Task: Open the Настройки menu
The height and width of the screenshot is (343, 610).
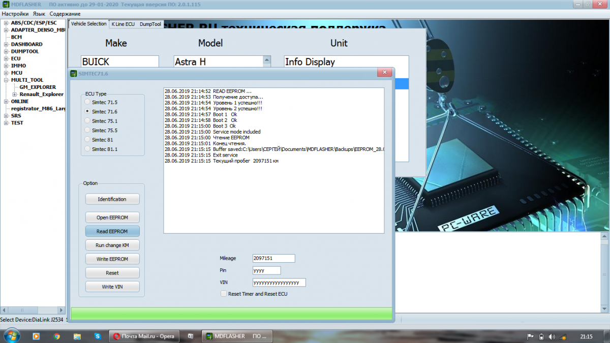Action: pos(15,14)
